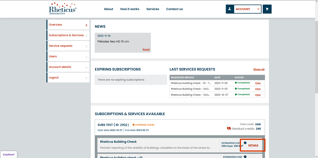Read the Pléiades Neo HD news item
This screenshot has height=158, width=318.
click(x=146, y=49)
